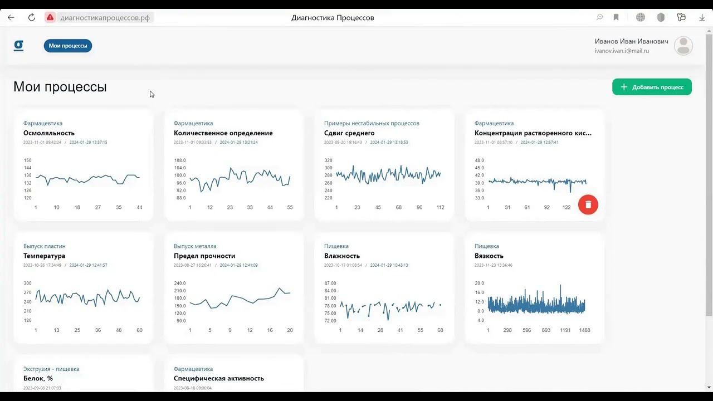The width and height of the screenshot is (713, 401).
Task: Open the Осмоляльность process card
Action: 84,165
